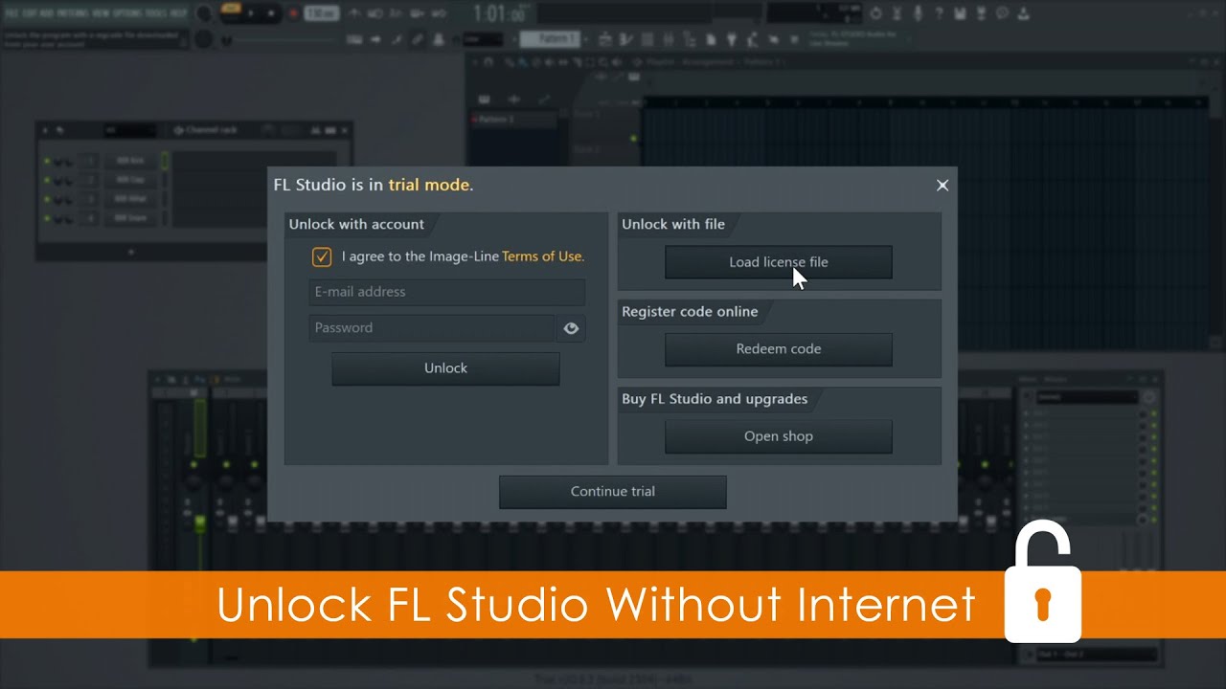Tick the Image-Line Terms of Use agreement checkbox

point(322,256)
